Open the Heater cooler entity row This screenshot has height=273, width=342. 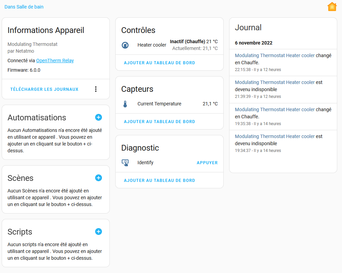pyautogui.click(x=169, y=45)
